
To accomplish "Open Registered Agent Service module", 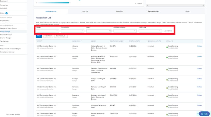I will [x=8, y=28].
